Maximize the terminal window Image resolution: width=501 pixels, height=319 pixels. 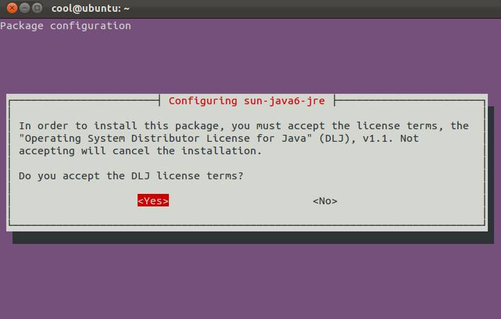pos(38,8)
